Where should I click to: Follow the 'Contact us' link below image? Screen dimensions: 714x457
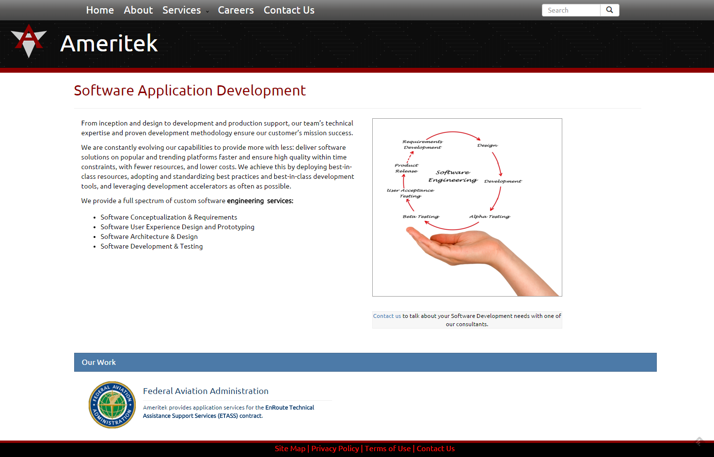[387, 316]
